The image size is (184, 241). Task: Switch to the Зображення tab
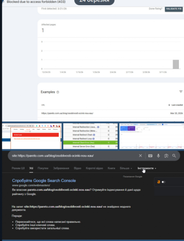click(x=61, y=168)
